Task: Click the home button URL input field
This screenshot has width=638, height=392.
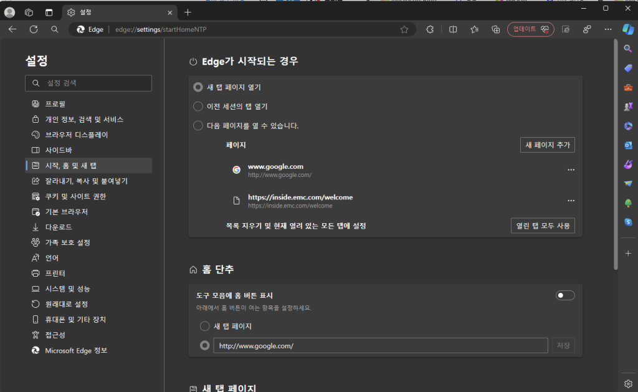Action: 381,346
